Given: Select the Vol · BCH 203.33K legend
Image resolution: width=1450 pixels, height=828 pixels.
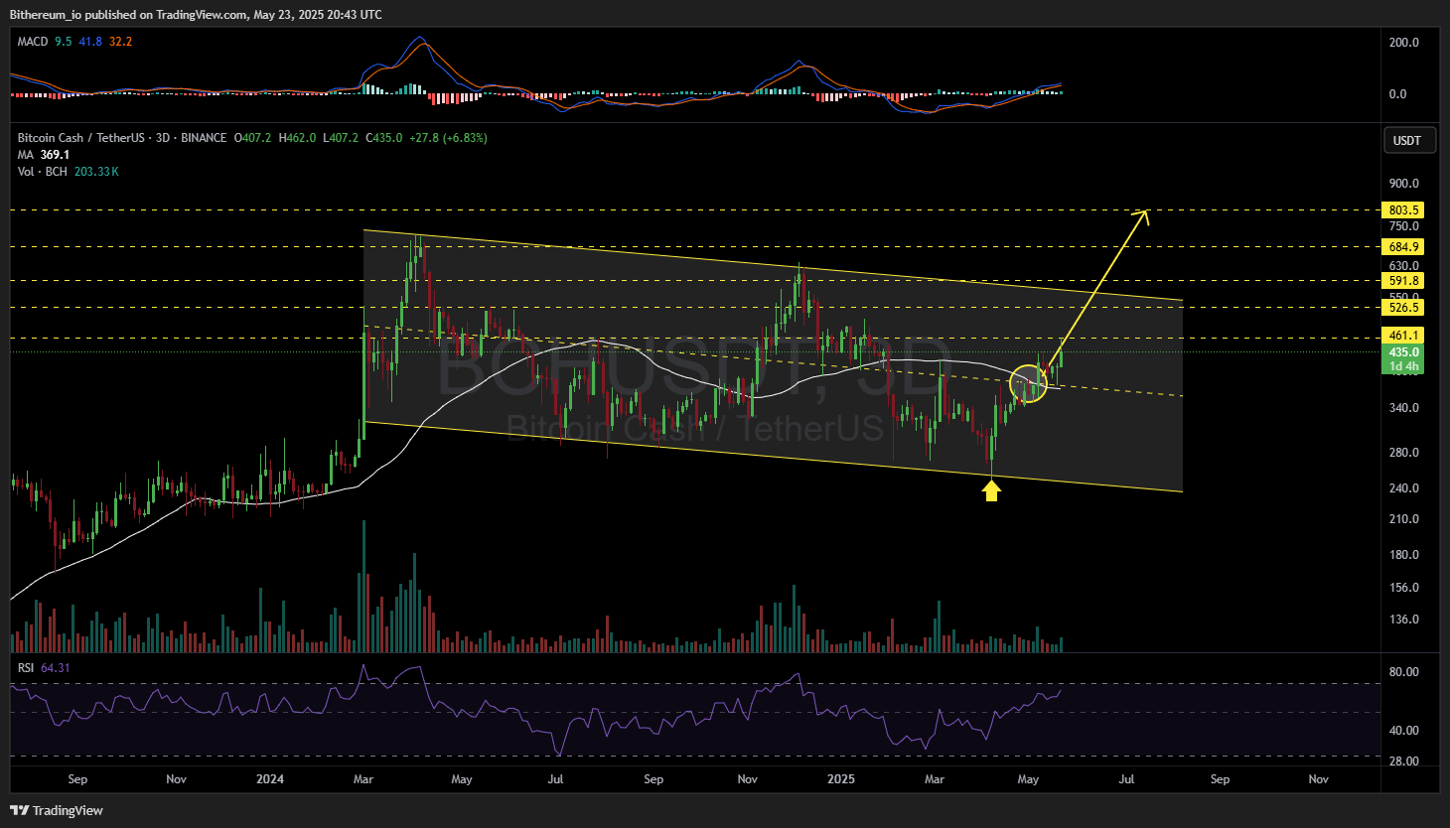Looking at the screenshot, I should (x=68, y=172).
